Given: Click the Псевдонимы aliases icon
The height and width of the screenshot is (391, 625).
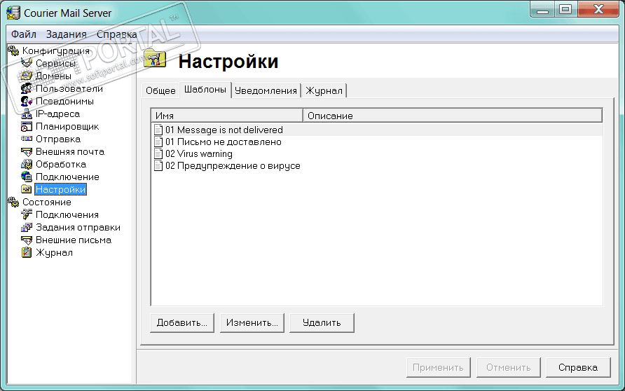Looking at the screenshot, I should click(27, 101).
